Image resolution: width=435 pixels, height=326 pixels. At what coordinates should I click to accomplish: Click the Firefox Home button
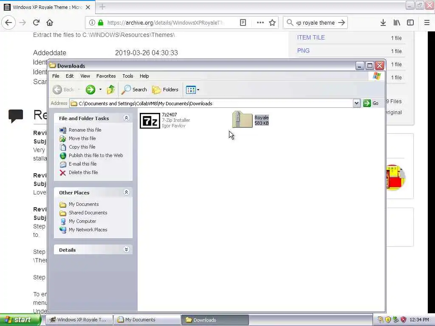pyautogui.click(x=50, y=23)
